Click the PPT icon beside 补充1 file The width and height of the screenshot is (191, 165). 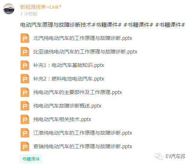(x=25, y=65)
